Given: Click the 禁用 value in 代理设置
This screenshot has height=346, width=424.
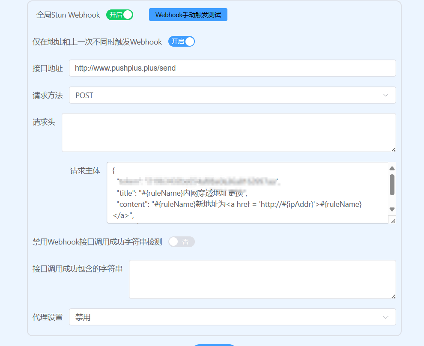Looking at the screenshot, I should coord(83,317).
